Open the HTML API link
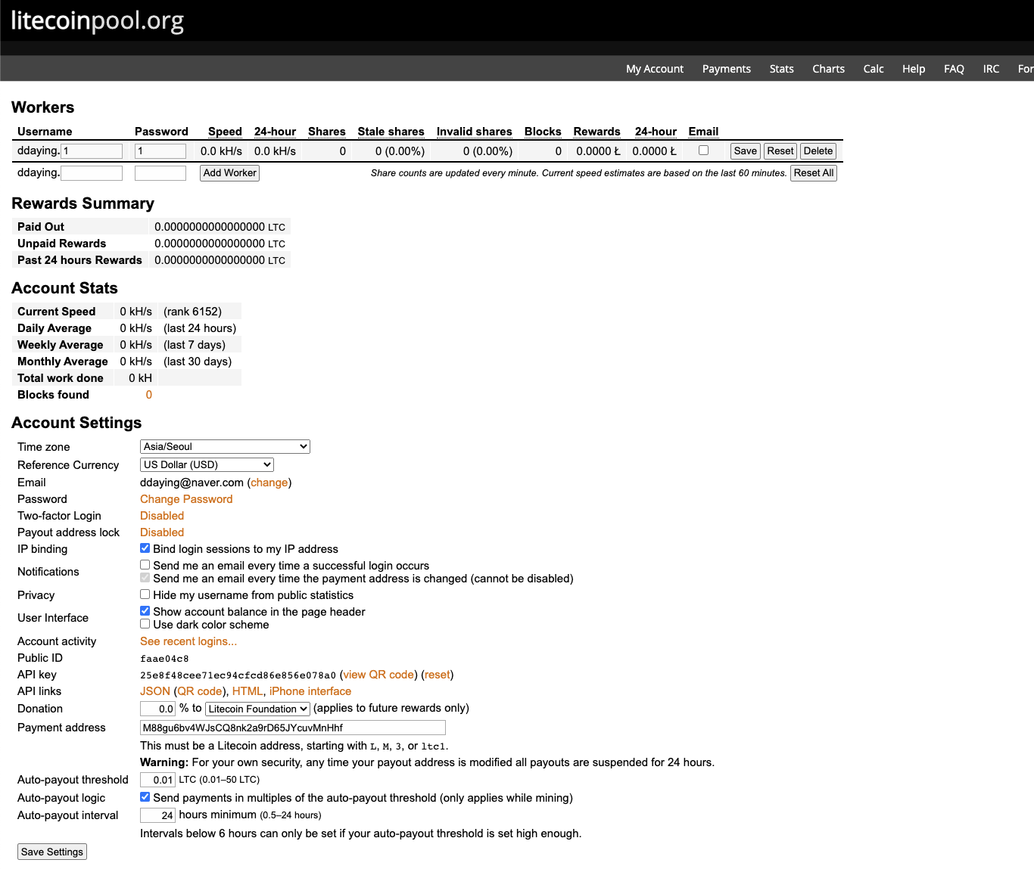The image size is (1034, 869). point(248,691)
